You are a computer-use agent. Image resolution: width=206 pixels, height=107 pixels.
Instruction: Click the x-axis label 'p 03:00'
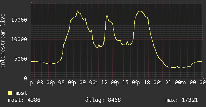coord(41,83)
